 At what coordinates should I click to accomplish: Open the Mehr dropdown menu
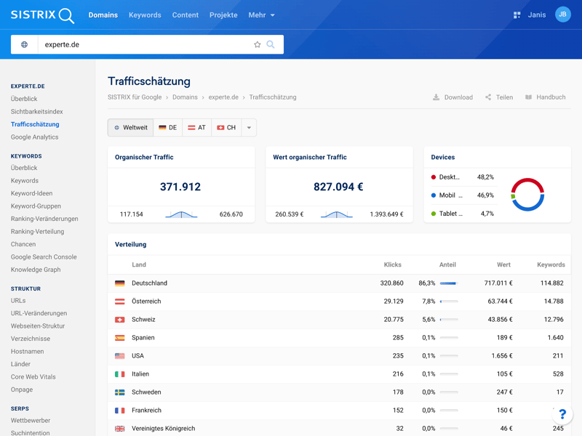(261, 15)
